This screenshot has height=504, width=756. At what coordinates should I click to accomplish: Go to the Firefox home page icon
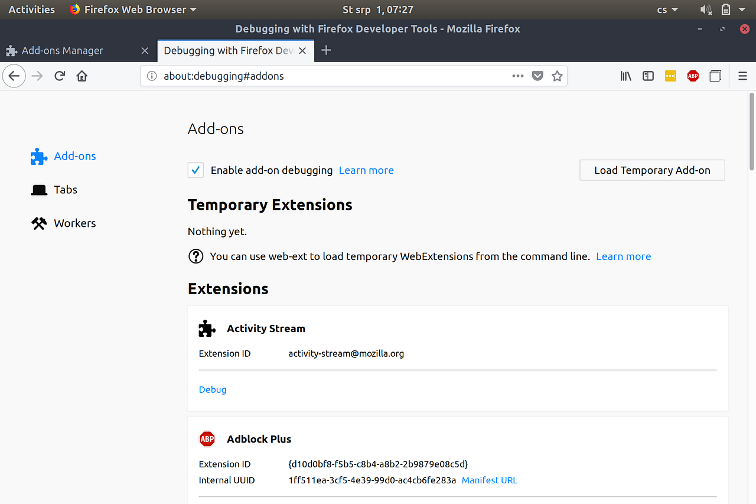coord(82,76)
